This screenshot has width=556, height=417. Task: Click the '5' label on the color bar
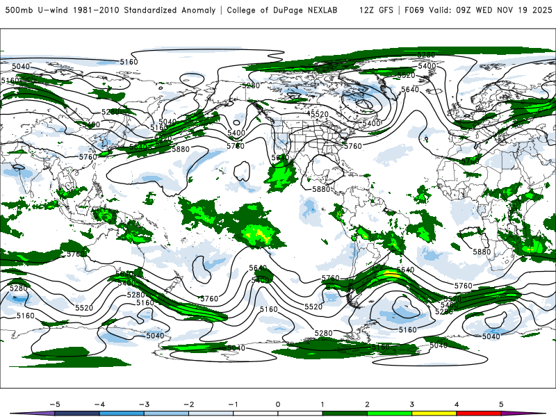(x=501, y=404)
